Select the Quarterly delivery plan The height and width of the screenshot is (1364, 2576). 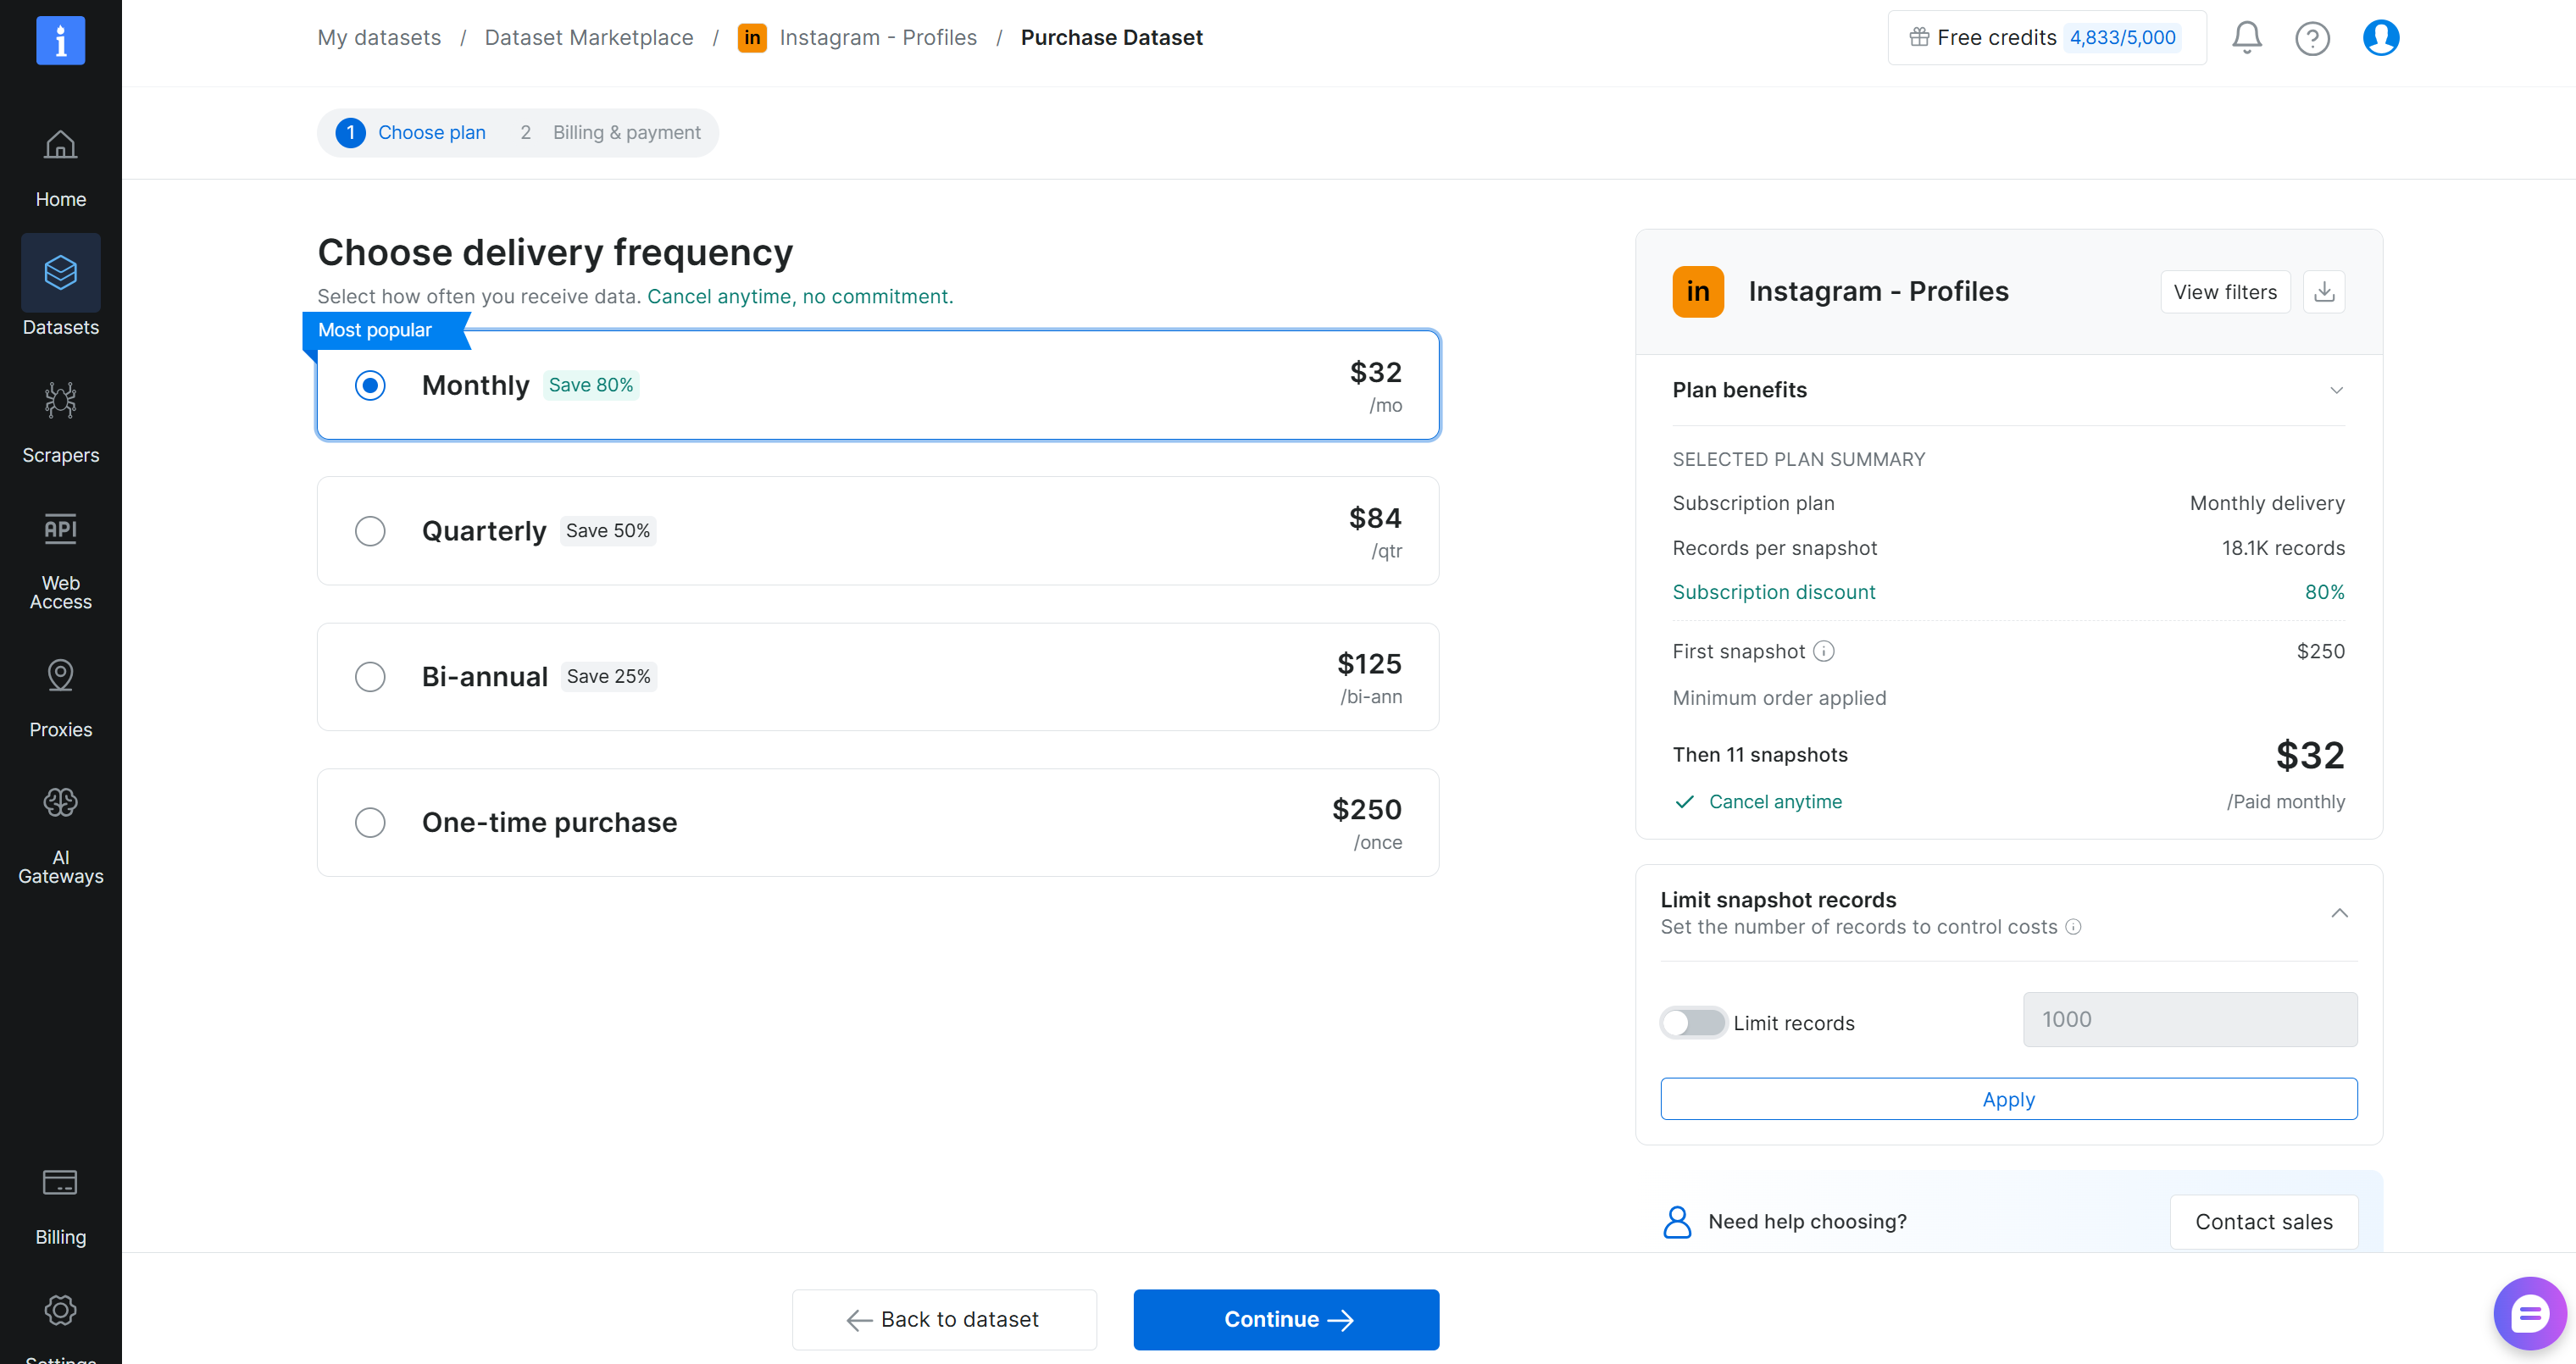[878, 531]
